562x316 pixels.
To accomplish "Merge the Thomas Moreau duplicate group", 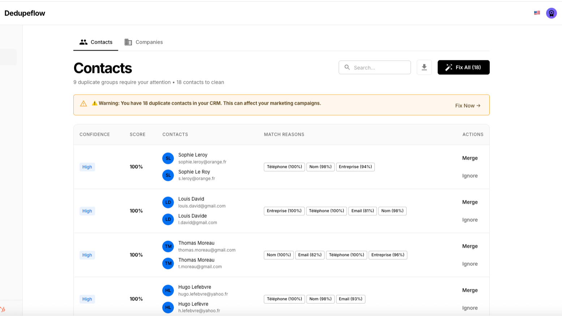I will click(x=469, y=246).
